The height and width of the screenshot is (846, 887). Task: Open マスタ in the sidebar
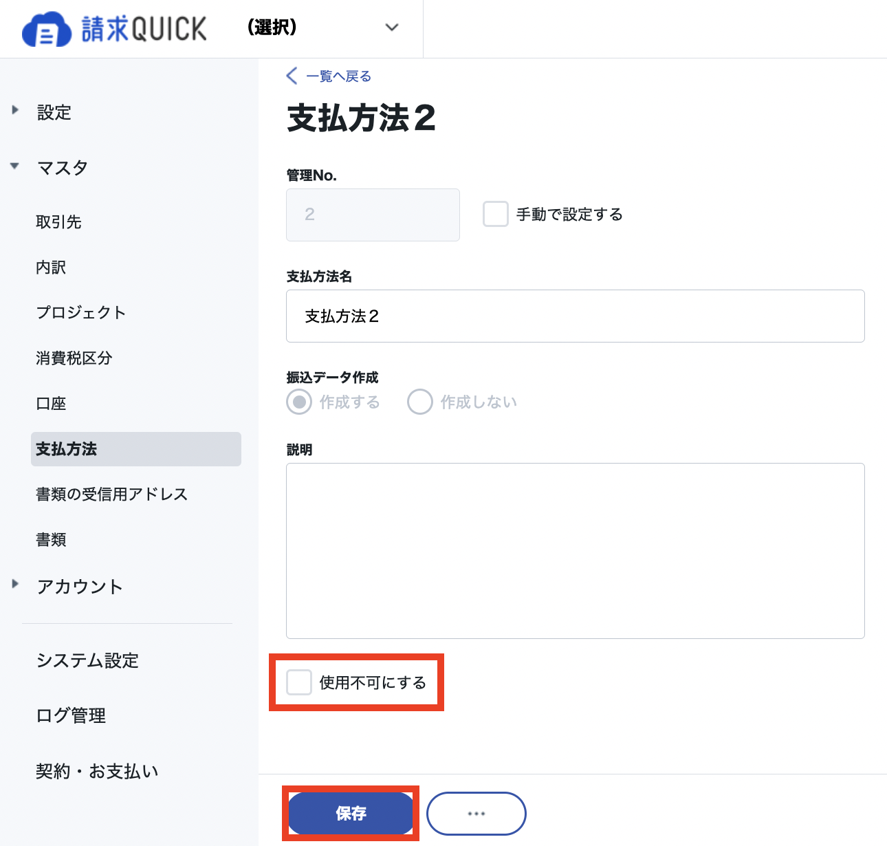pos(63,168)
